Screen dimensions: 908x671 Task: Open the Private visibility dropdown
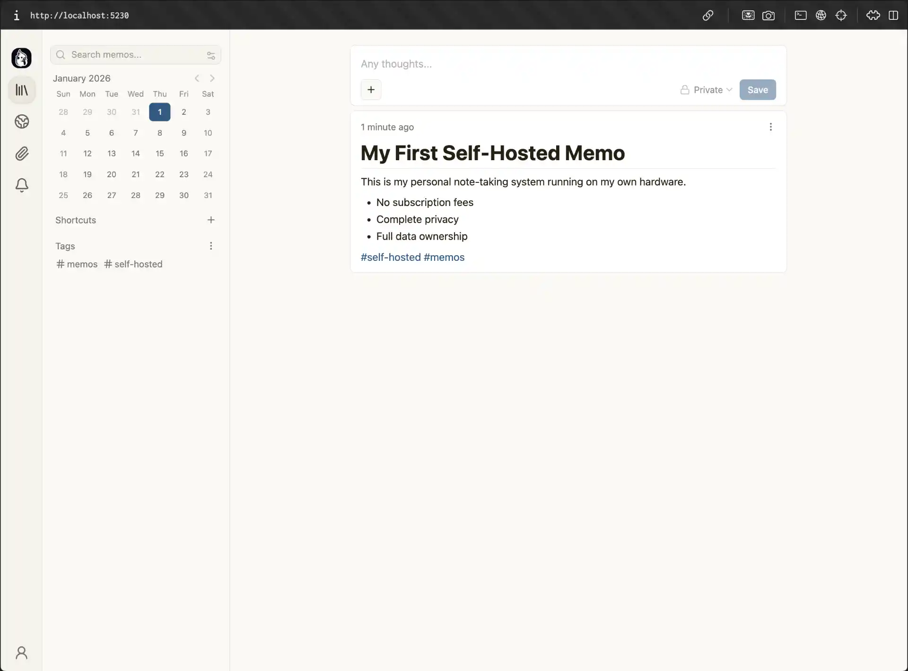(x=706, y=90)
